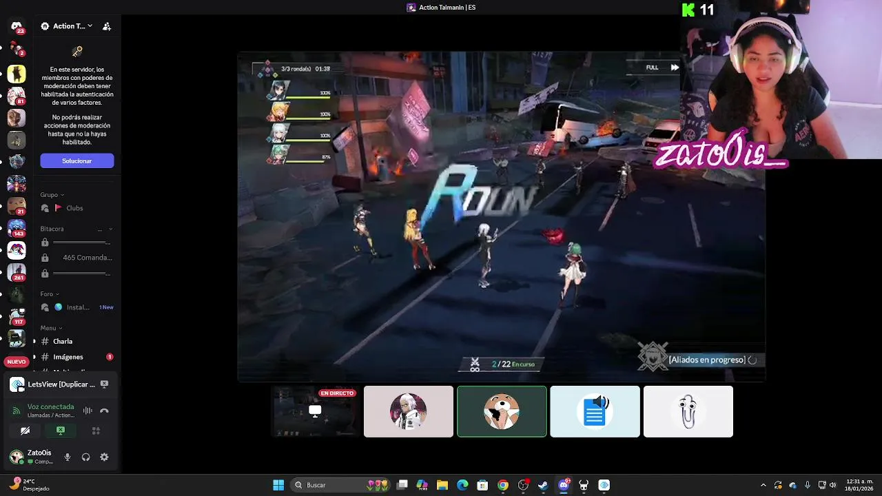Open server with 143 unread badge
Viewport: 882px width, 496px height.
pyautogui.click(x=17, y=227)
